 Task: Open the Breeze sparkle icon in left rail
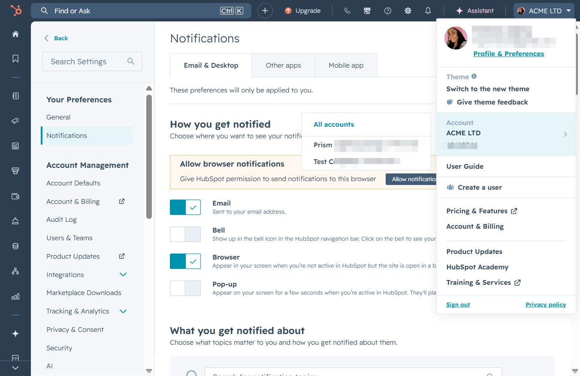15,334
